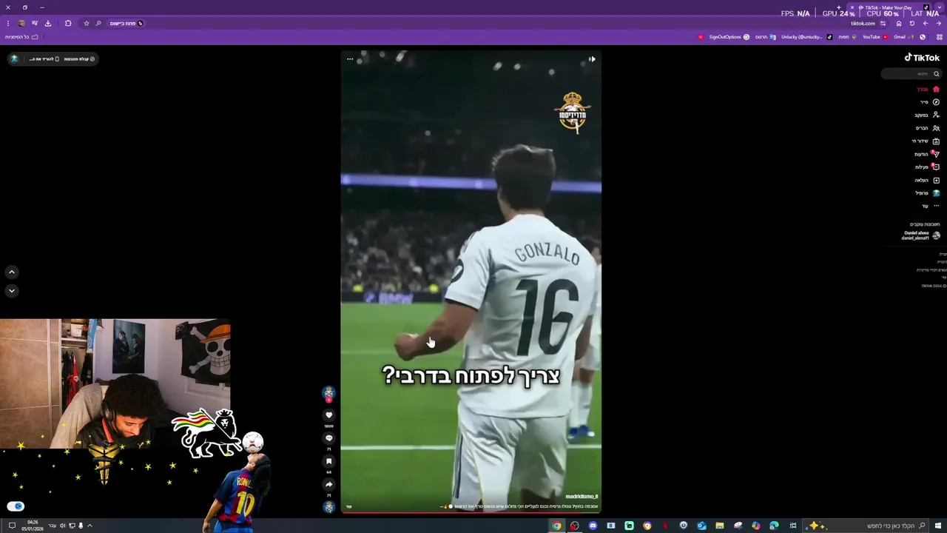
Task: Open Task View on taskbar
Action: (x=793, y=526)
